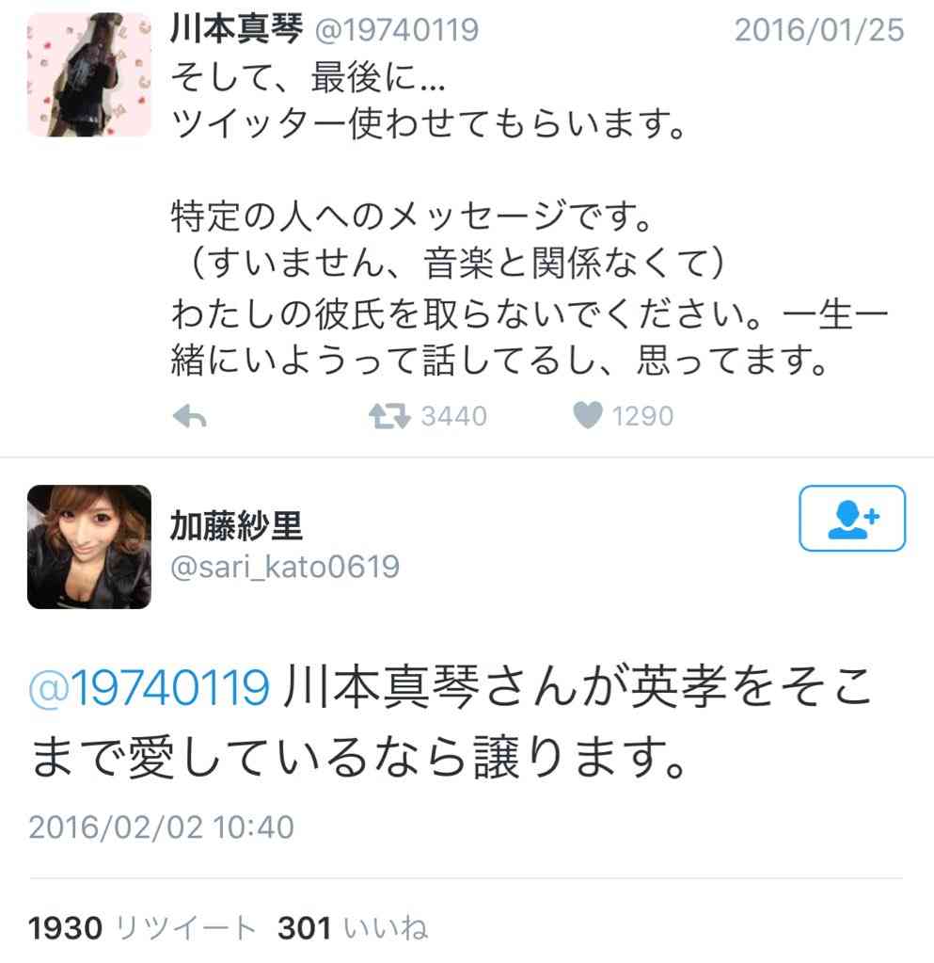
Task: Open the 加藤紗里 display name
Action: 236,525
